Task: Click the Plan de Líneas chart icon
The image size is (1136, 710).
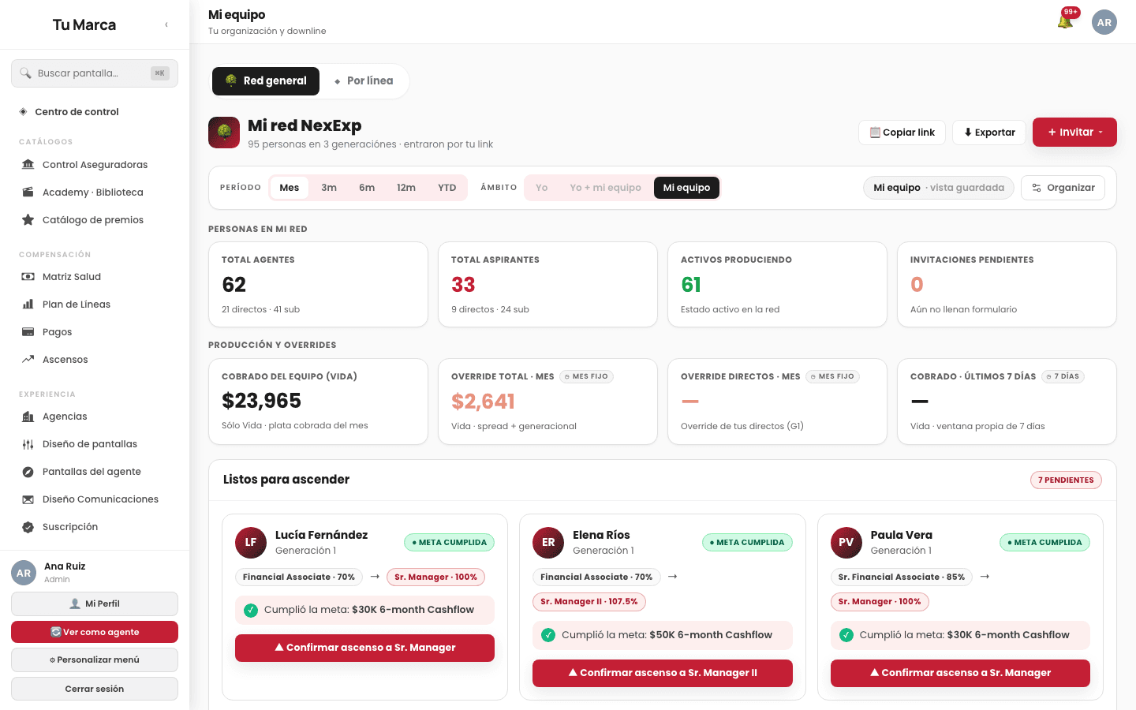Action: click(28, 305)
